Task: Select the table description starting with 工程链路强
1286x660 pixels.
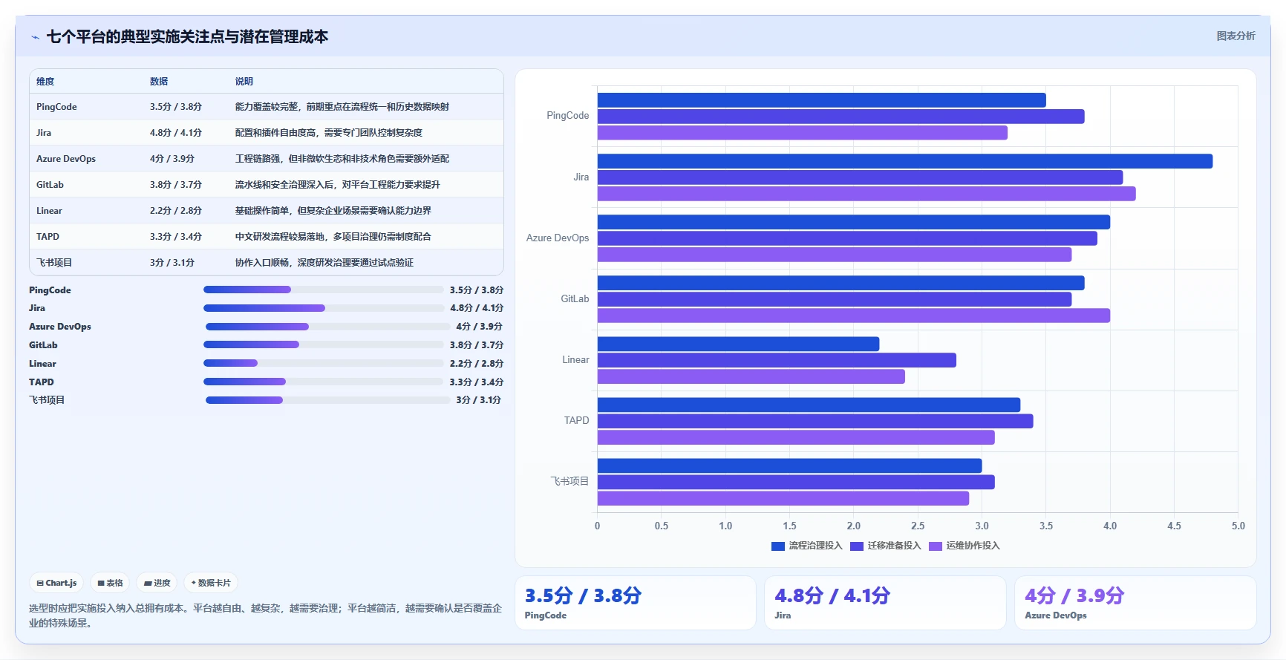Action: coord(342,159)
